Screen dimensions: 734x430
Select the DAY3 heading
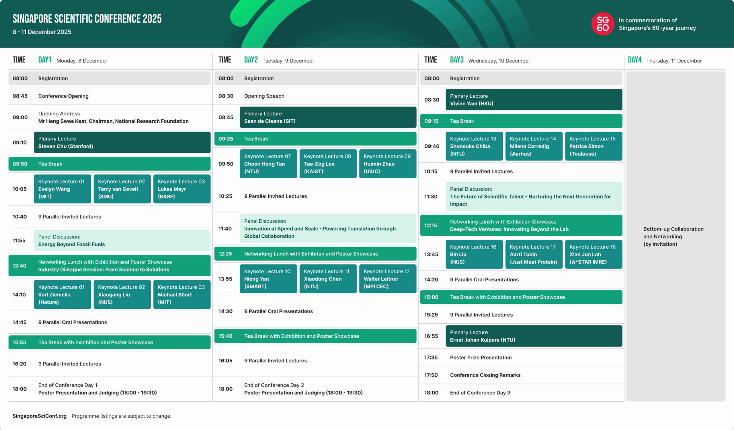456,60
